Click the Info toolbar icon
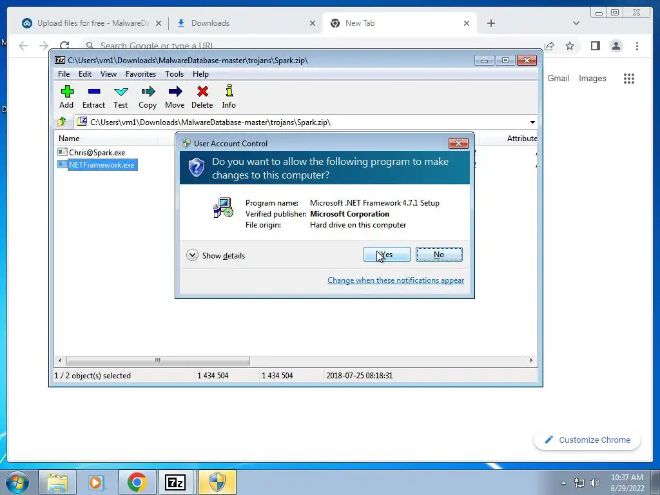The image size is (660, 495). click(229, 97)
